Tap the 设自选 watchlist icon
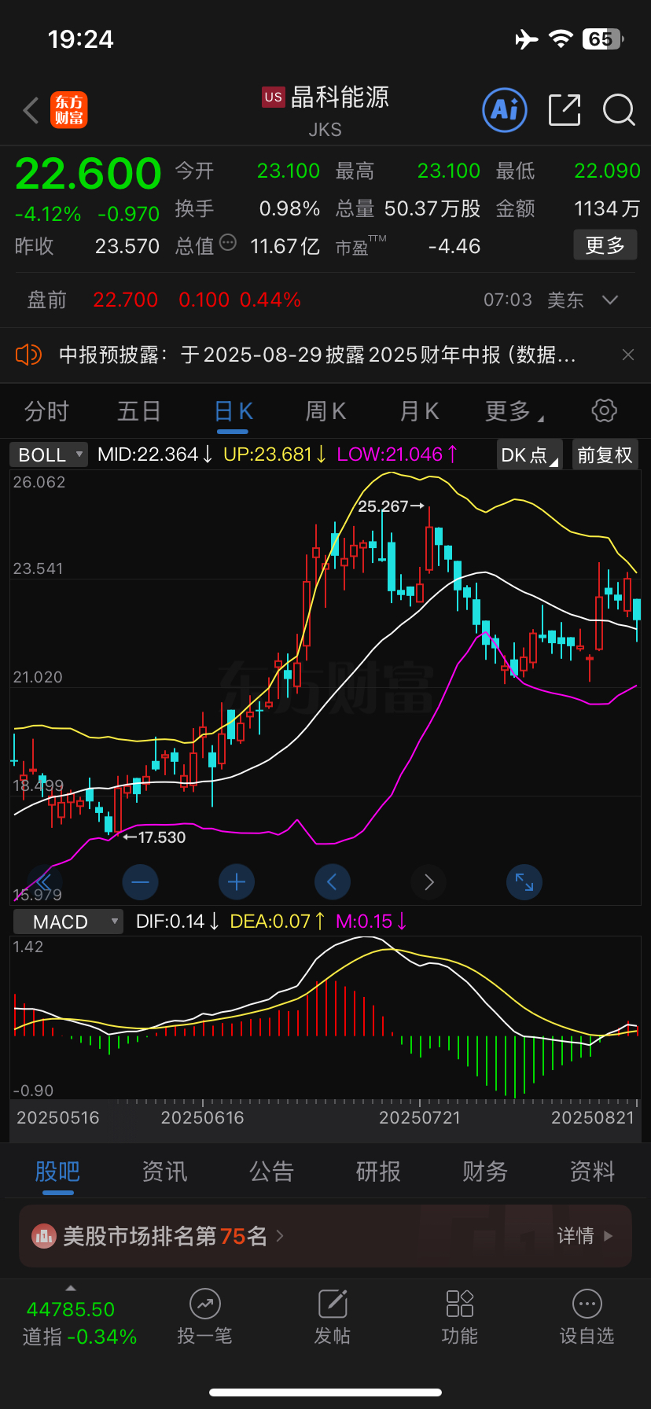The width and height of the screenshot is (651, 1409). click(x=587, y=1304)
